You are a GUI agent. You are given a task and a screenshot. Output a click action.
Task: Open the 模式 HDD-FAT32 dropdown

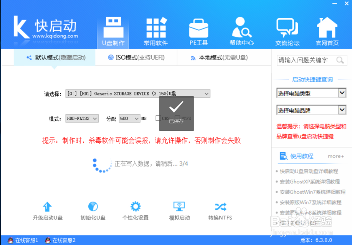pyautogui.click(x=82, y=119)
